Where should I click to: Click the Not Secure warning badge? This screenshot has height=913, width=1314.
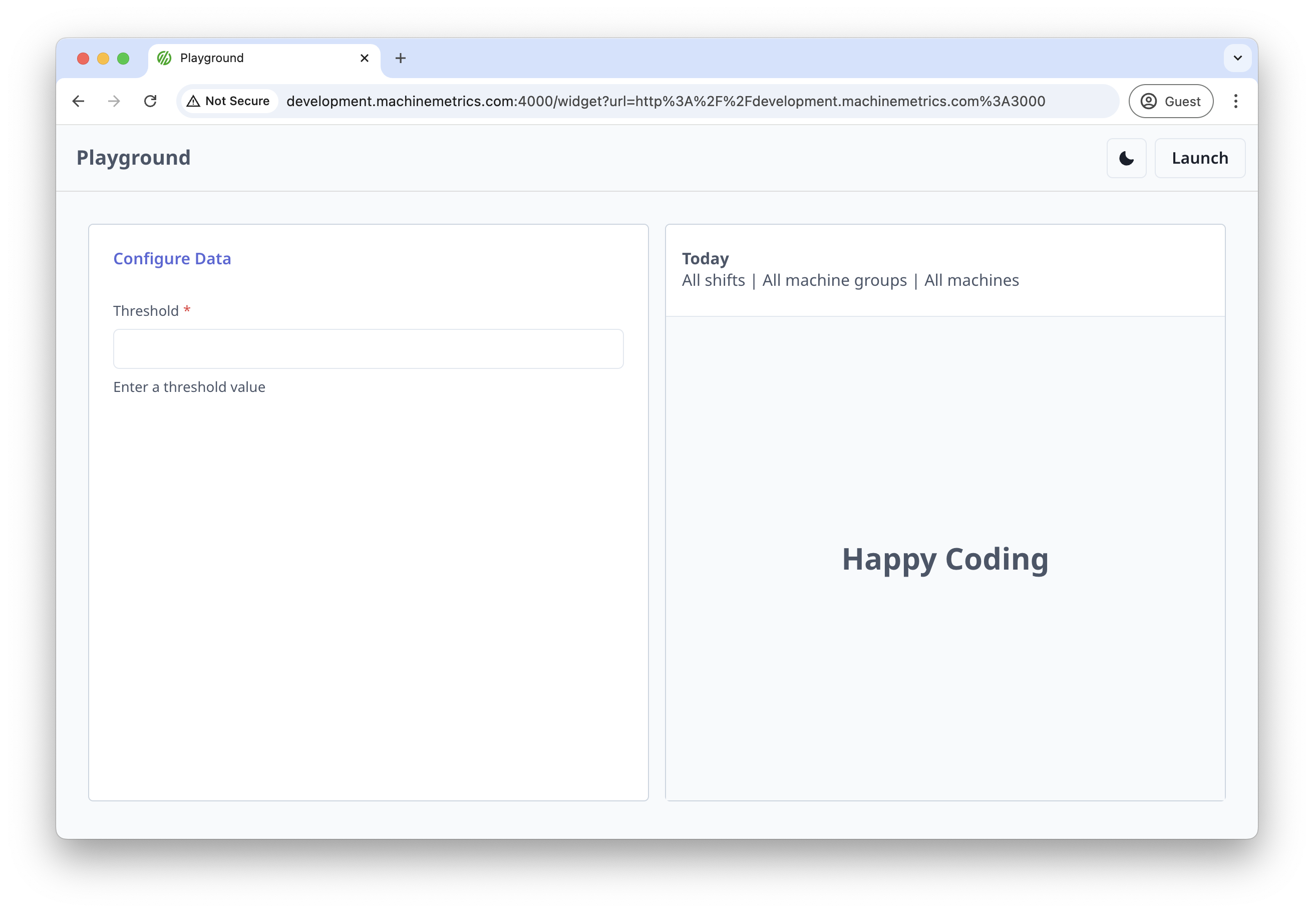pos(228,101)
